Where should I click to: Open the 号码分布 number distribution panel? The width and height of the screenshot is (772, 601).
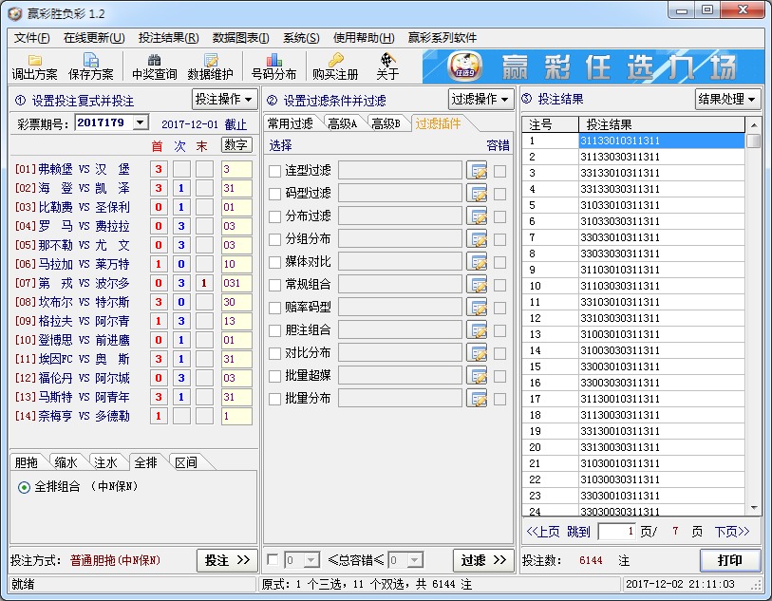273,66
